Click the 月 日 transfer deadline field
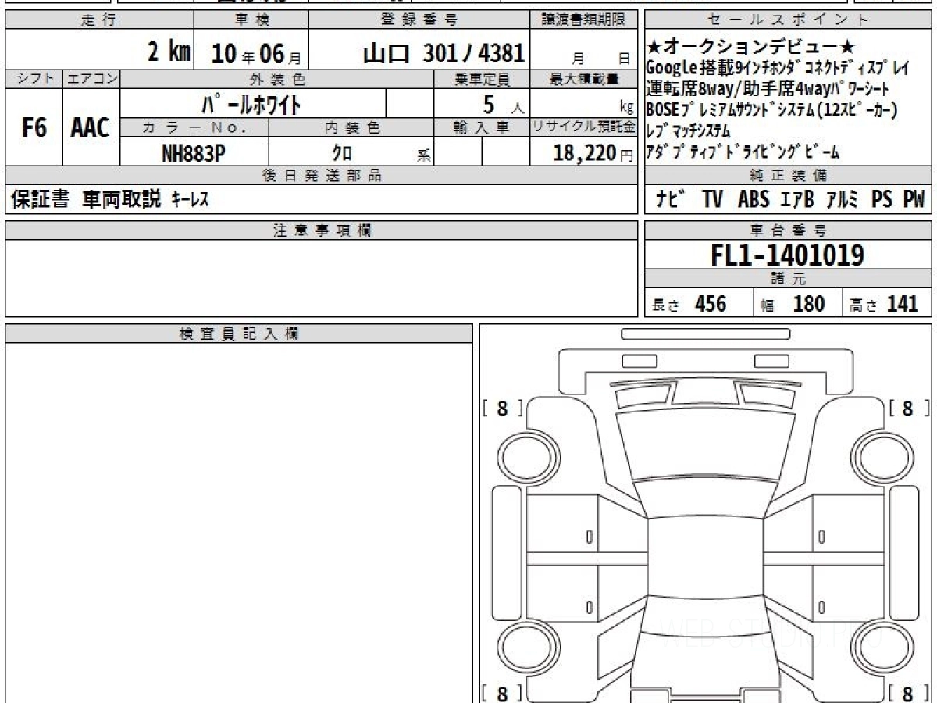This screenshot has width=937, height=703. (584, 50)
